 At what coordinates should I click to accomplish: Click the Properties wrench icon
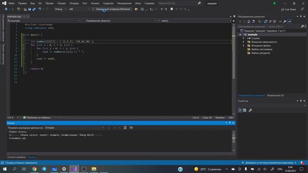(x=285, y=21)
